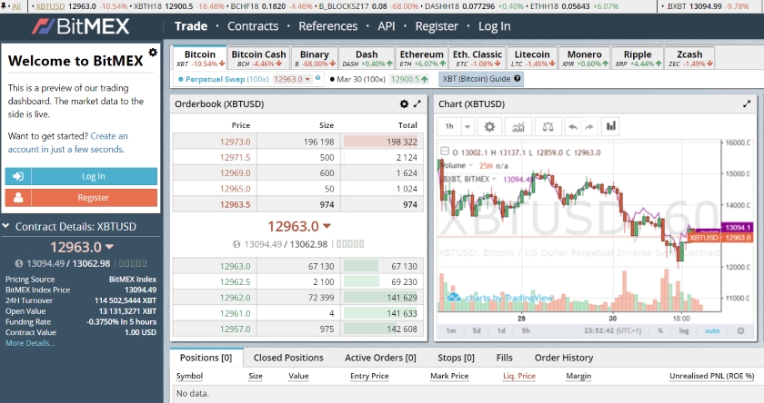764x403 pixels.
Task: Expand the Orderbook panel to fullscreen
Action: (x=417, y=103)
